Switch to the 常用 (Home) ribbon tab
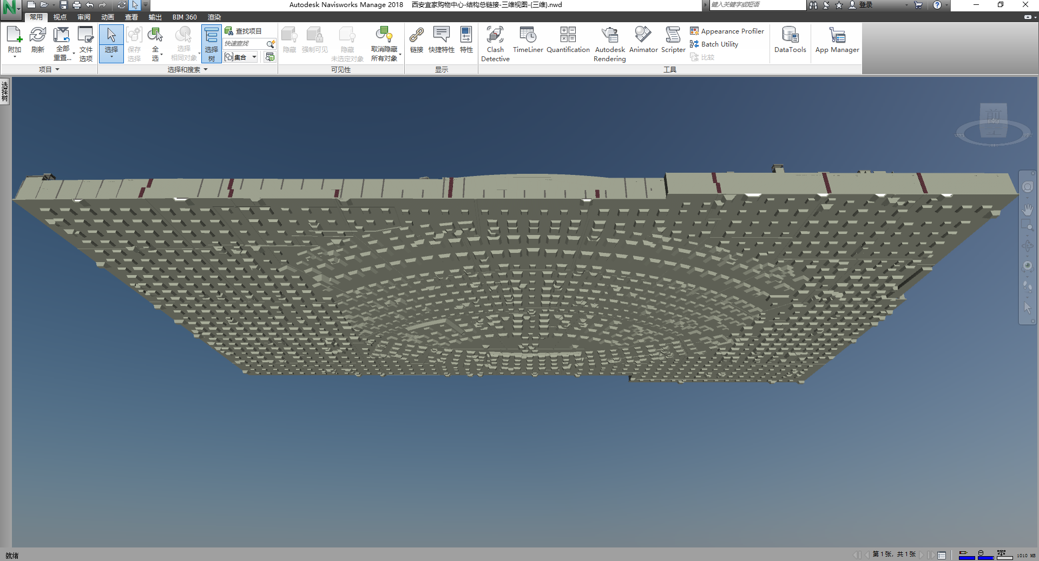The image size is (1039, 561). coord(36,17)
